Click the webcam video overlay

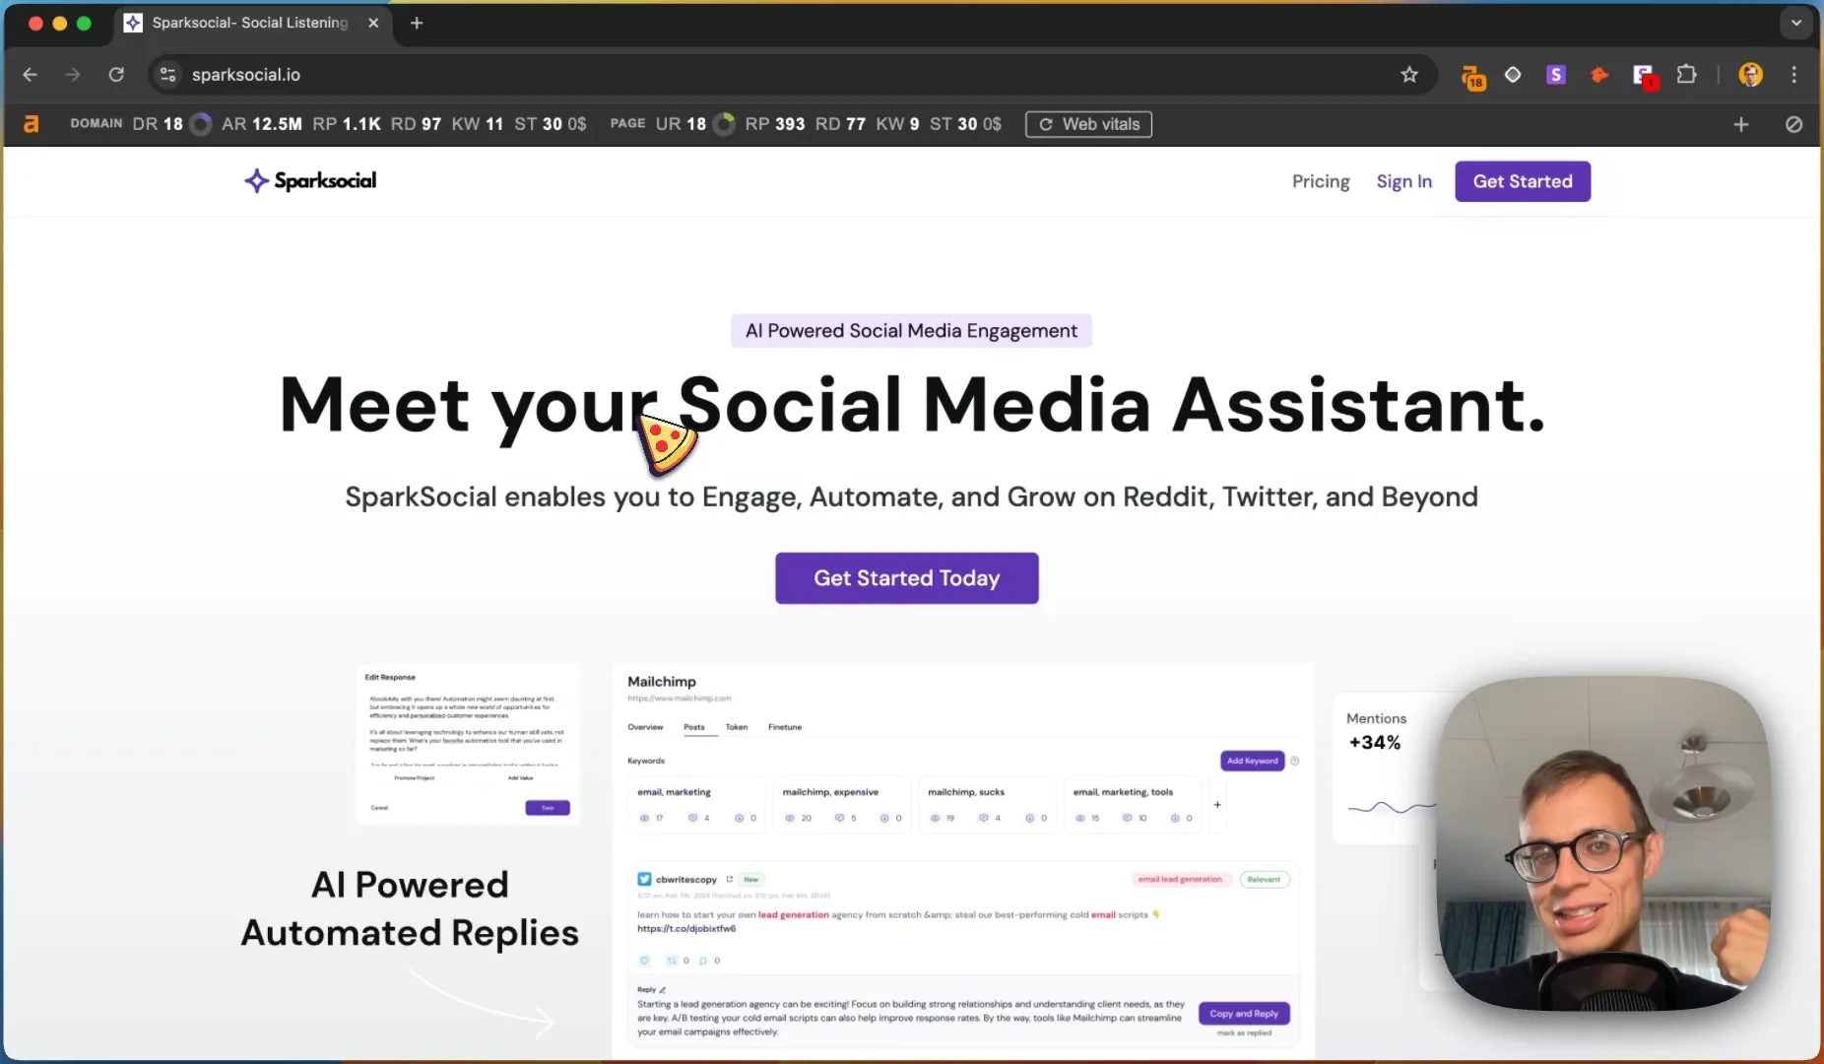(1603, 843)
